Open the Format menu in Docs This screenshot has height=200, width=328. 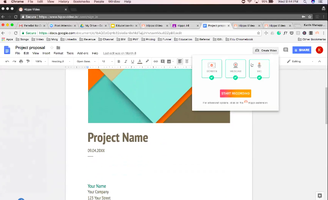[59, 53]
